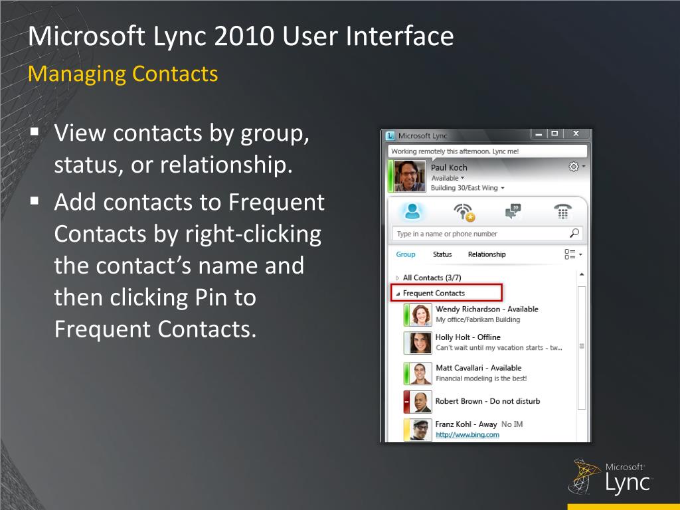Open the contact list display options icon

tap(570, 254)
